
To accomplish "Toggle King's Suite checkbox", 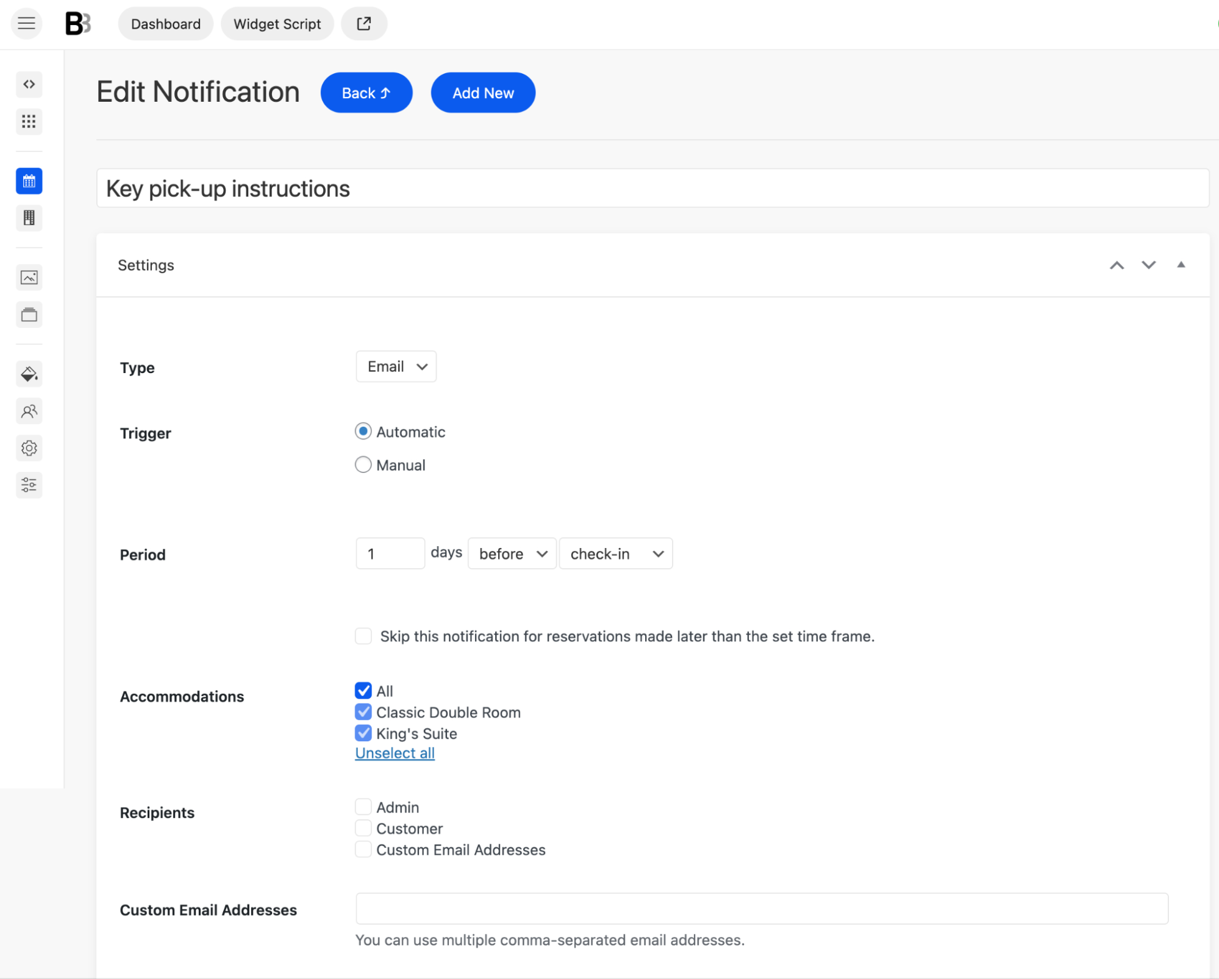I will pos(363,733).
